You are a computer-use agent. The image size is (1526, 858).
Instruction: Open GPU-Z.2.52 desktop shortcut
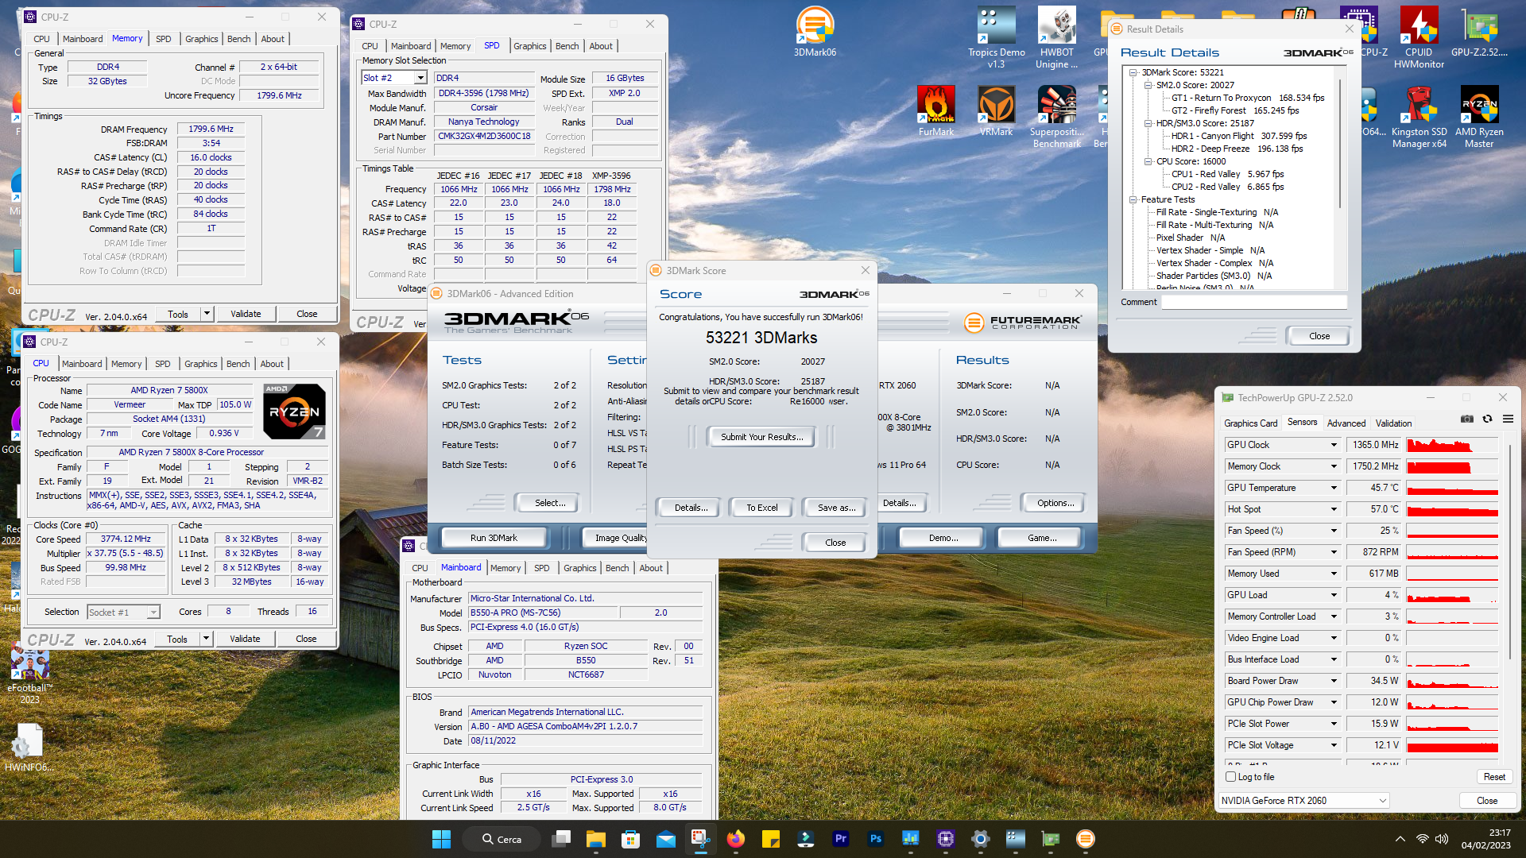pos(1479,32)
